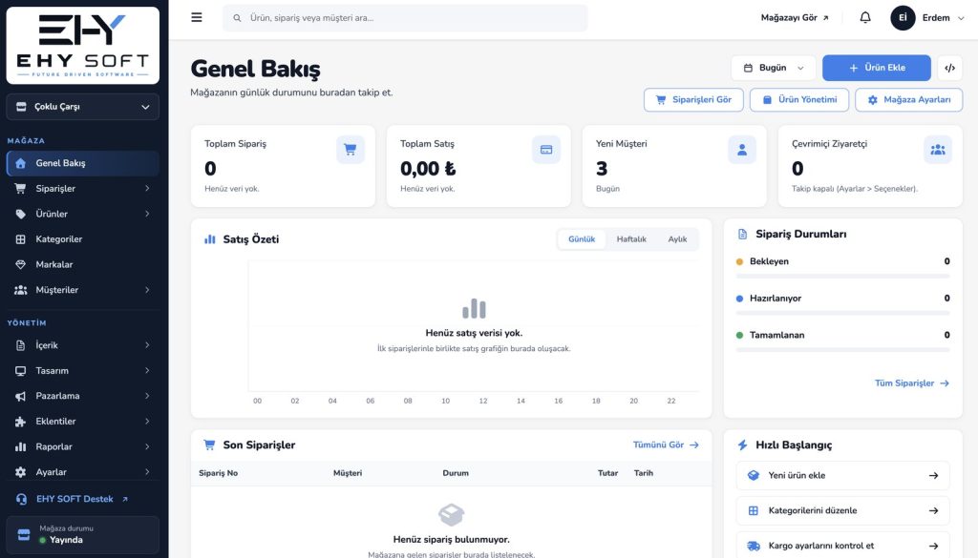
Task: Click the Satış Özeti bar chart icon
Action: [209, 239]
